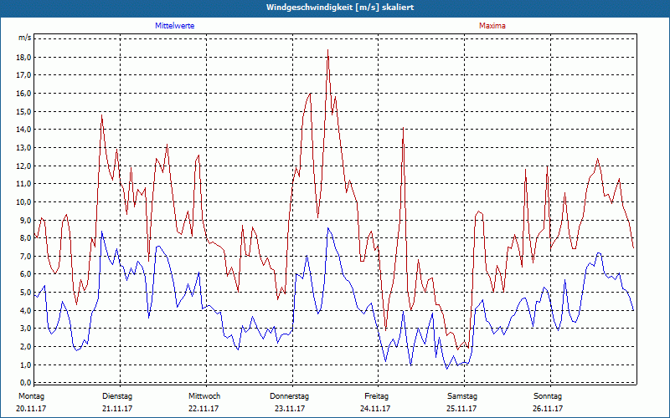
Task: Click the 8,0 y-axis value
Action: click(25, 238)
